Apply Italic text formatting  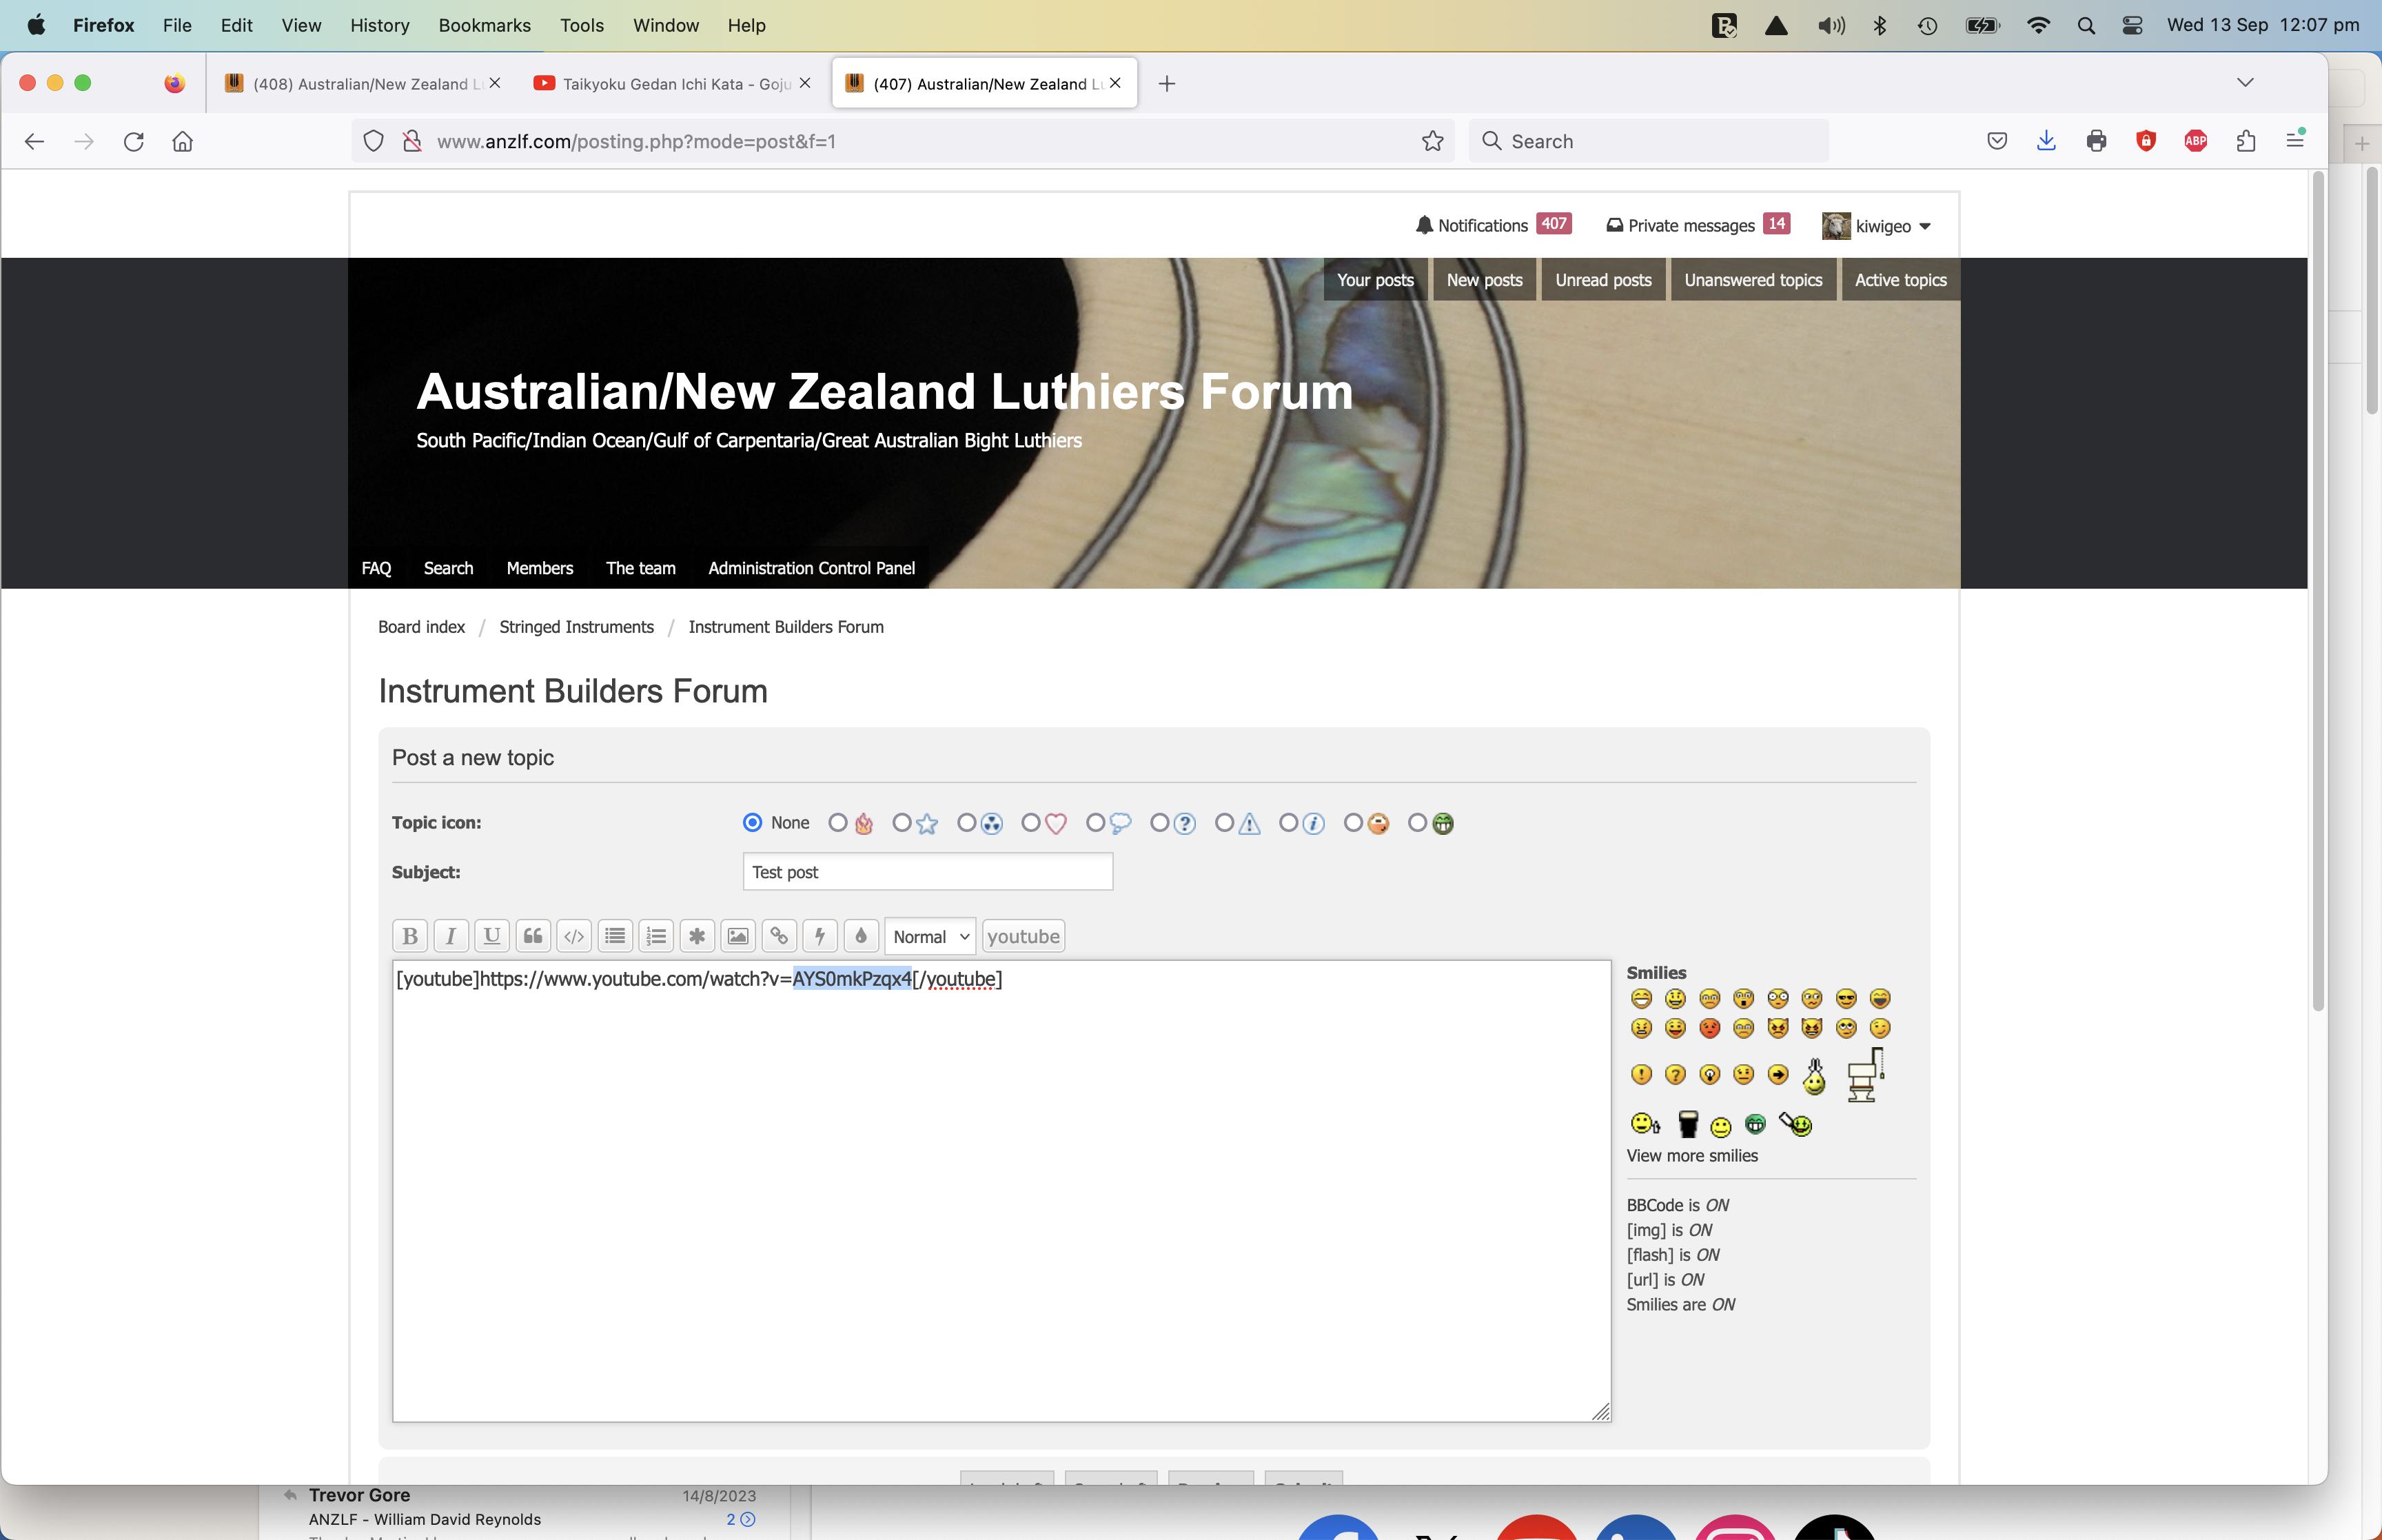(x=451, y=936)
